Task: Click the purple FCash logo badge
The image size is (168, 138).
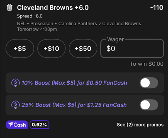Action: click(x=17, y=125)
